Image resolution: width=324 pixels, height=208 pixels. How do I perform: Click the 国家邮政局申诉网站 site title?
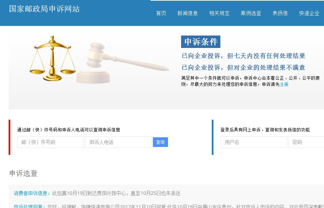pos(45,9)
